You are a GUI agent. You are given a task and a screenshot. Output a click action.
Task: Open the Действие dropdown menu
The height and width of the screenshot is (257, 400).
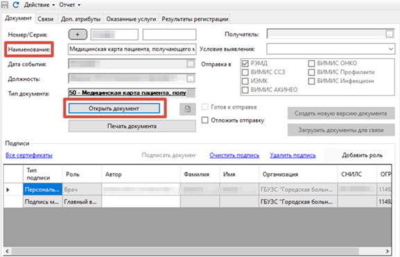pos(40,5)
